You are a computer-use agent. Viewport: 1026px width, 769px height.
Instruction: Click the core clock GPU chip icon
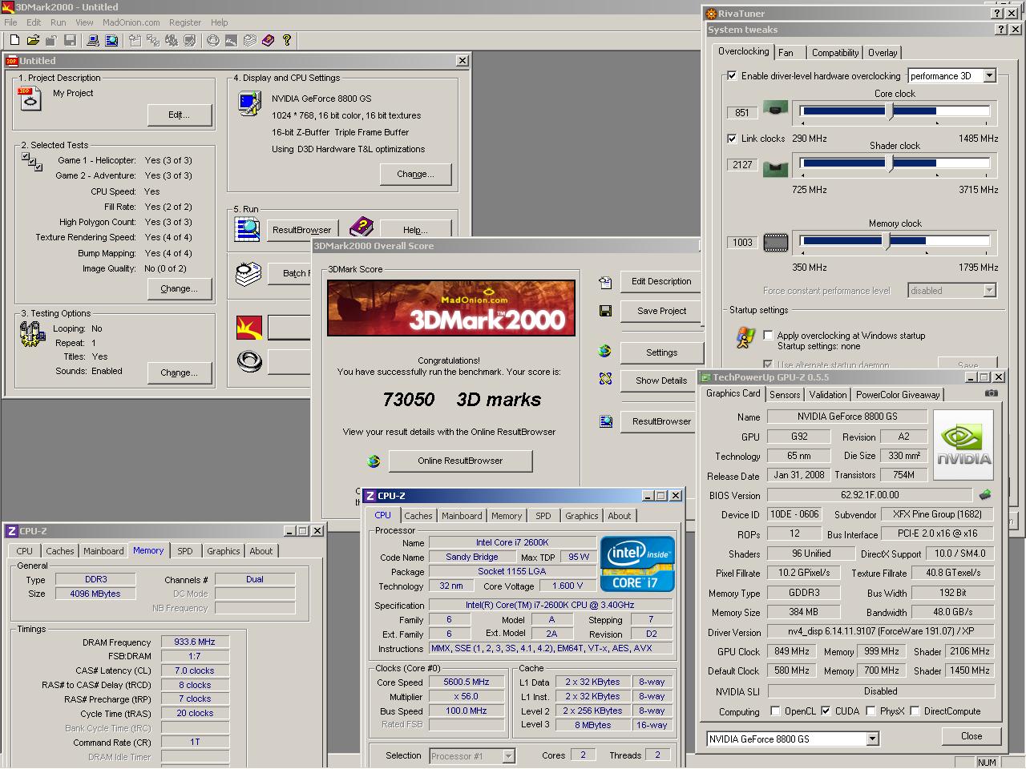coord(775,108)
